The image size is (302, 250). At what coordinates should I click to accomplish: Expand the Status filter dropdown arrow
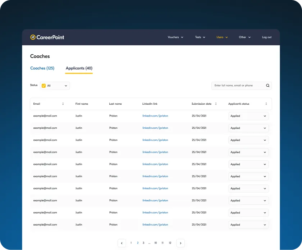pos(66,86)
